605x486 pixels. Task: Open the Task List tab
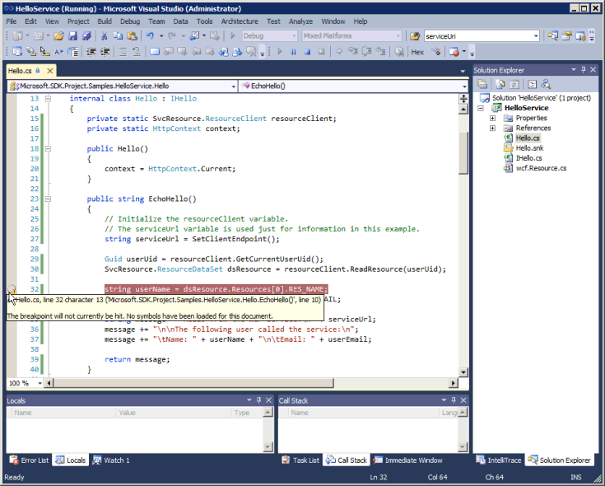click(300, 460)
